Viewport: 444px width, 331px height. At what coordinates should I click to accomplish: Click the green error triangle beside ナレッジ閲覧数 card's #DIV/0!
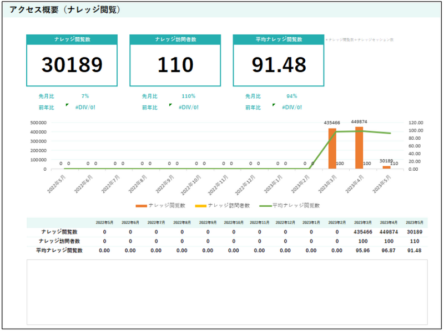(67, 105)
